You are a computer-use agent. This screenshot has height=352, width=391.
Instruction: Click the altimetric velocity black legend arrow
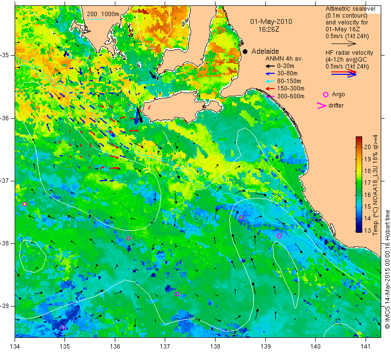(344, 44)
